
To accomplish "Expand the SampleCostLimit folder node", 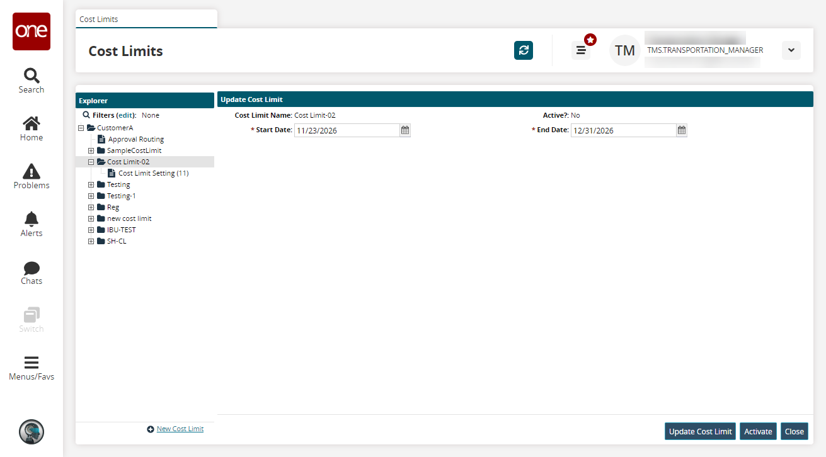I will 91,150.
